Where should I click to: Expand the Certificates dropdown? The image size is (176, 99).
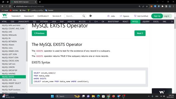click(x=43, y=16)
